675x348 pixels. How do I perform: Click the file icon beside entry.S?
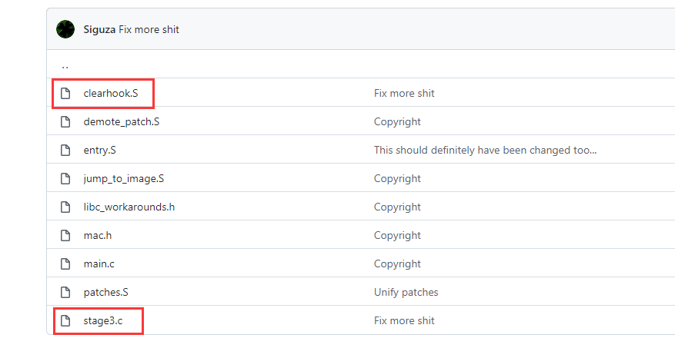coord(65,150)
